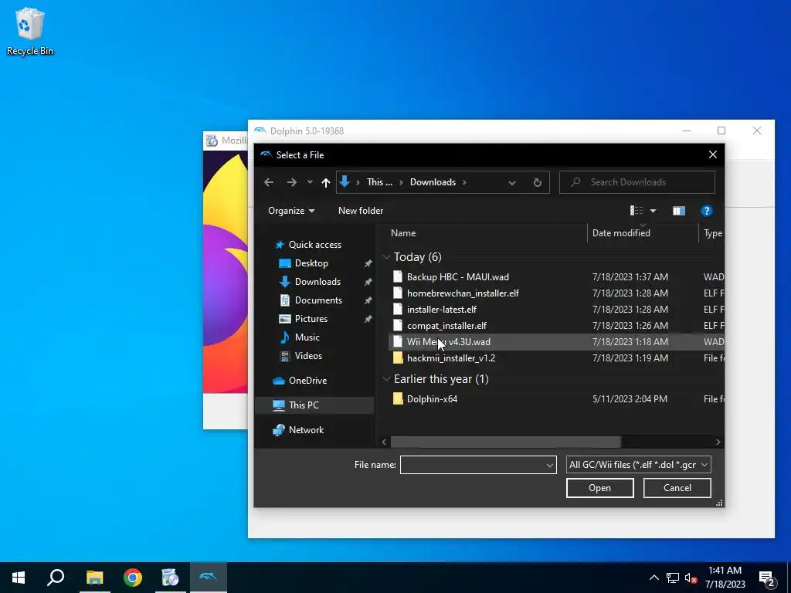This screenshot has width=791, height=593.
Task: Select Backup HBC - MAUI.wad file
Action: 457,277
